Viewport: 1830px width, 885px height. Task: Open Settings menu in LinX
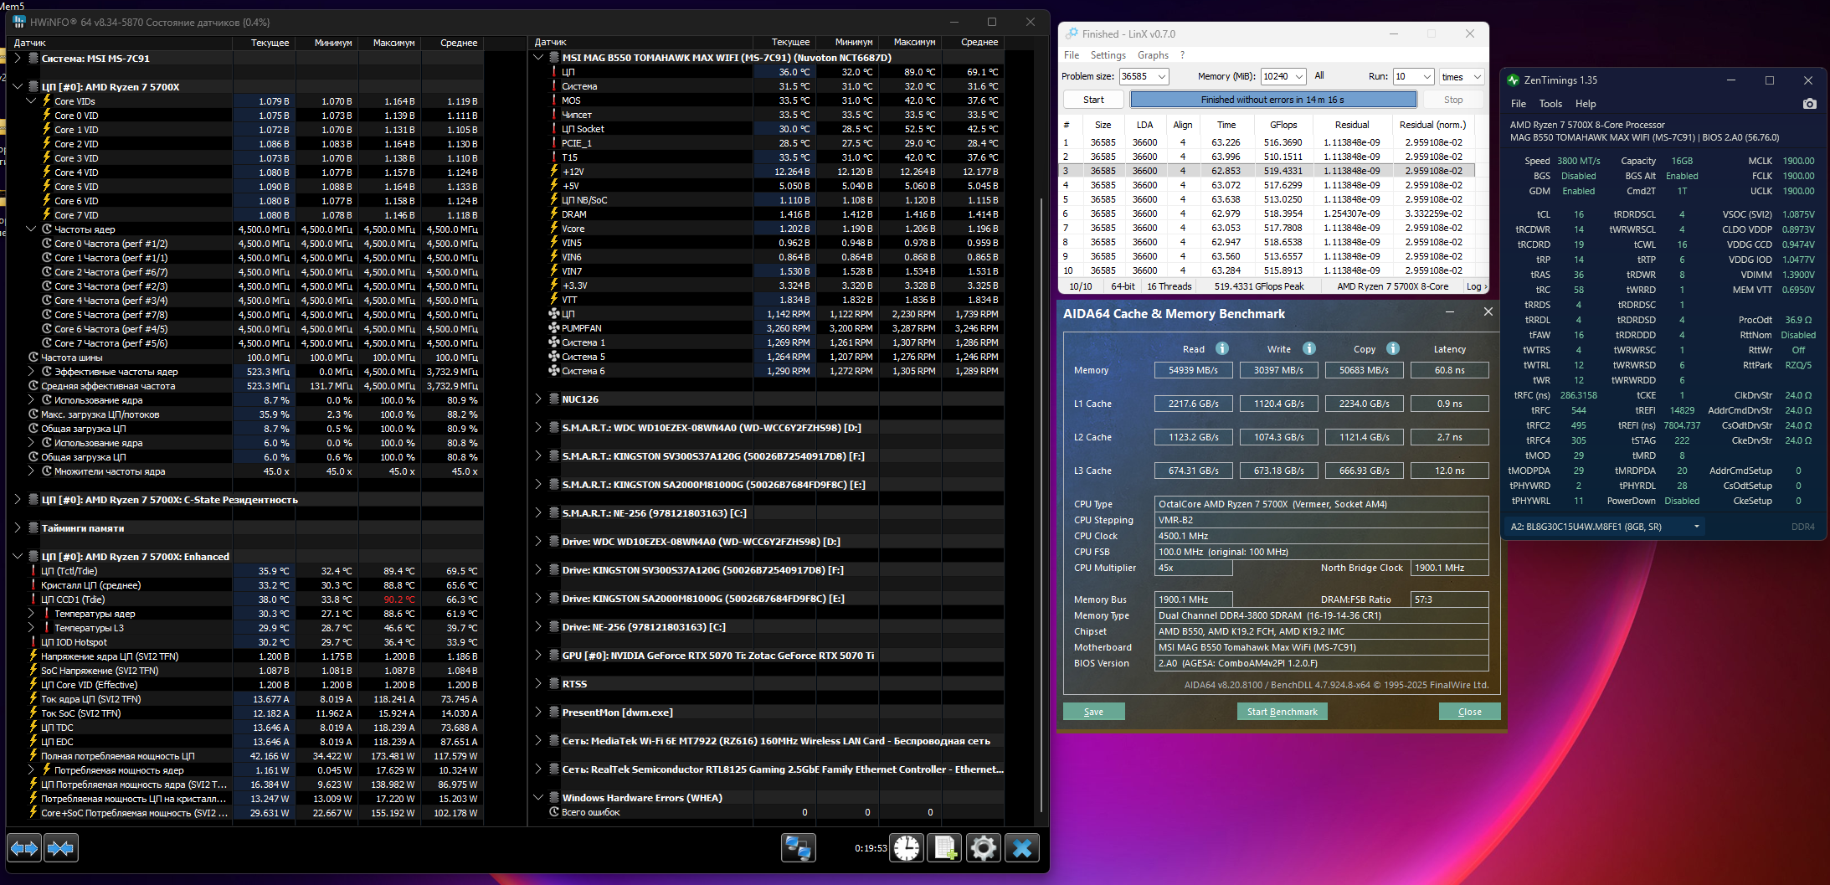tap(1108, 55)
